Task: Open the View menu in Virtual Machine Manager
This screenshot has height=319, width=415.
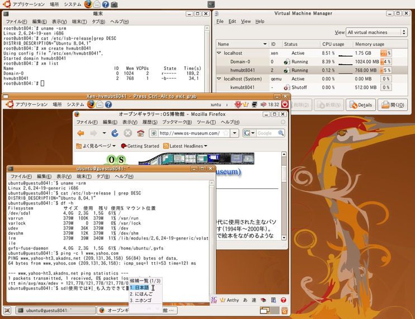Action: [x=246, y=21]
